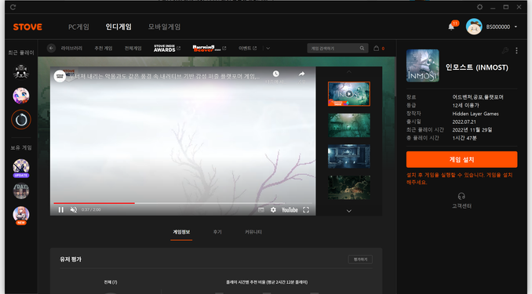Select the owned game with NEW badge

pos(21,216)
